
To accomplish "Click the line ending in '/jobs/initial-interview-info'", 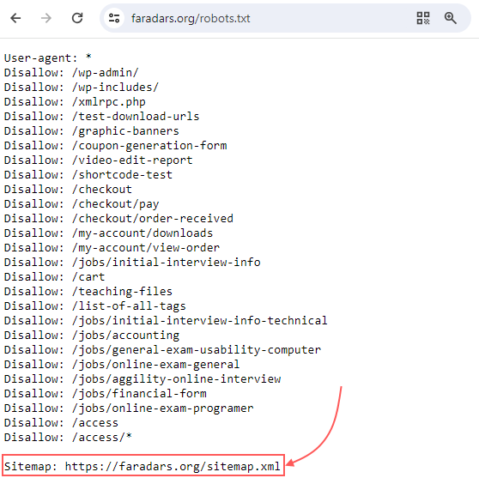I will pyautogui.click(x=132, y=263).
